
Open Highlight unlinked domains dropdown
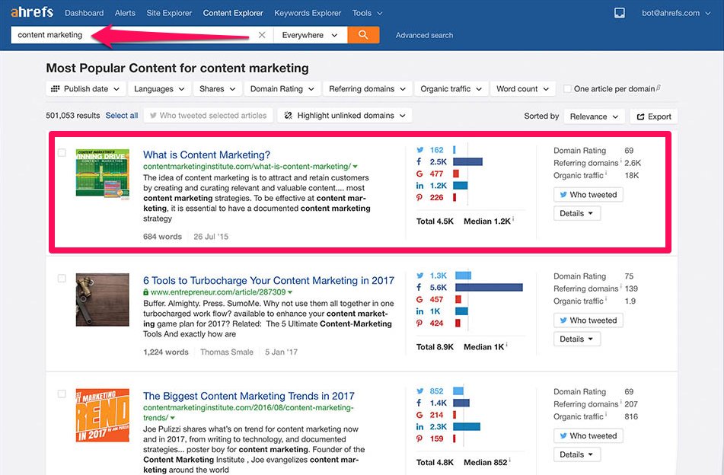point(344,116)
